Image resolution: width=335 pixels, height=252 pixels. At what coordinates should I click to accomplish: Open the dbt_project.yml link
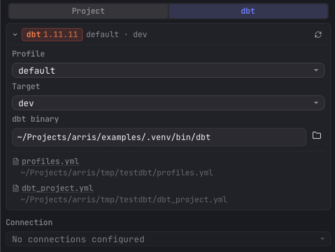pos(58,188)
